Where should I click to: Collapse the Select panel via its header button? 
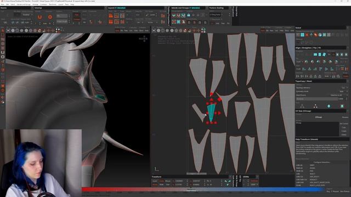point(348,28)
